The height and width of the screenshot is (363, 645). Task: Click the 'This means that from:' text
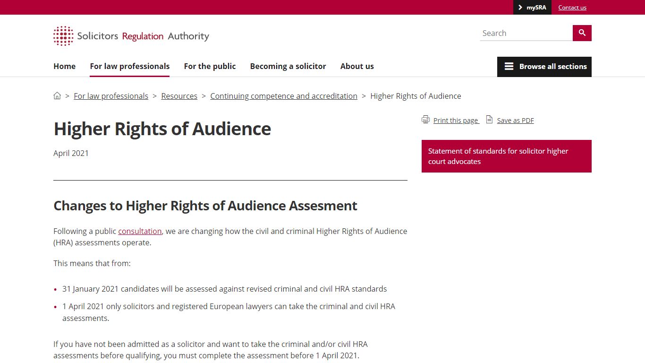pyautogui.click(x=92, y=263)
